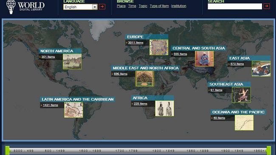
Task: Click the AFRICA region heading
Action: tap(140, 98)
